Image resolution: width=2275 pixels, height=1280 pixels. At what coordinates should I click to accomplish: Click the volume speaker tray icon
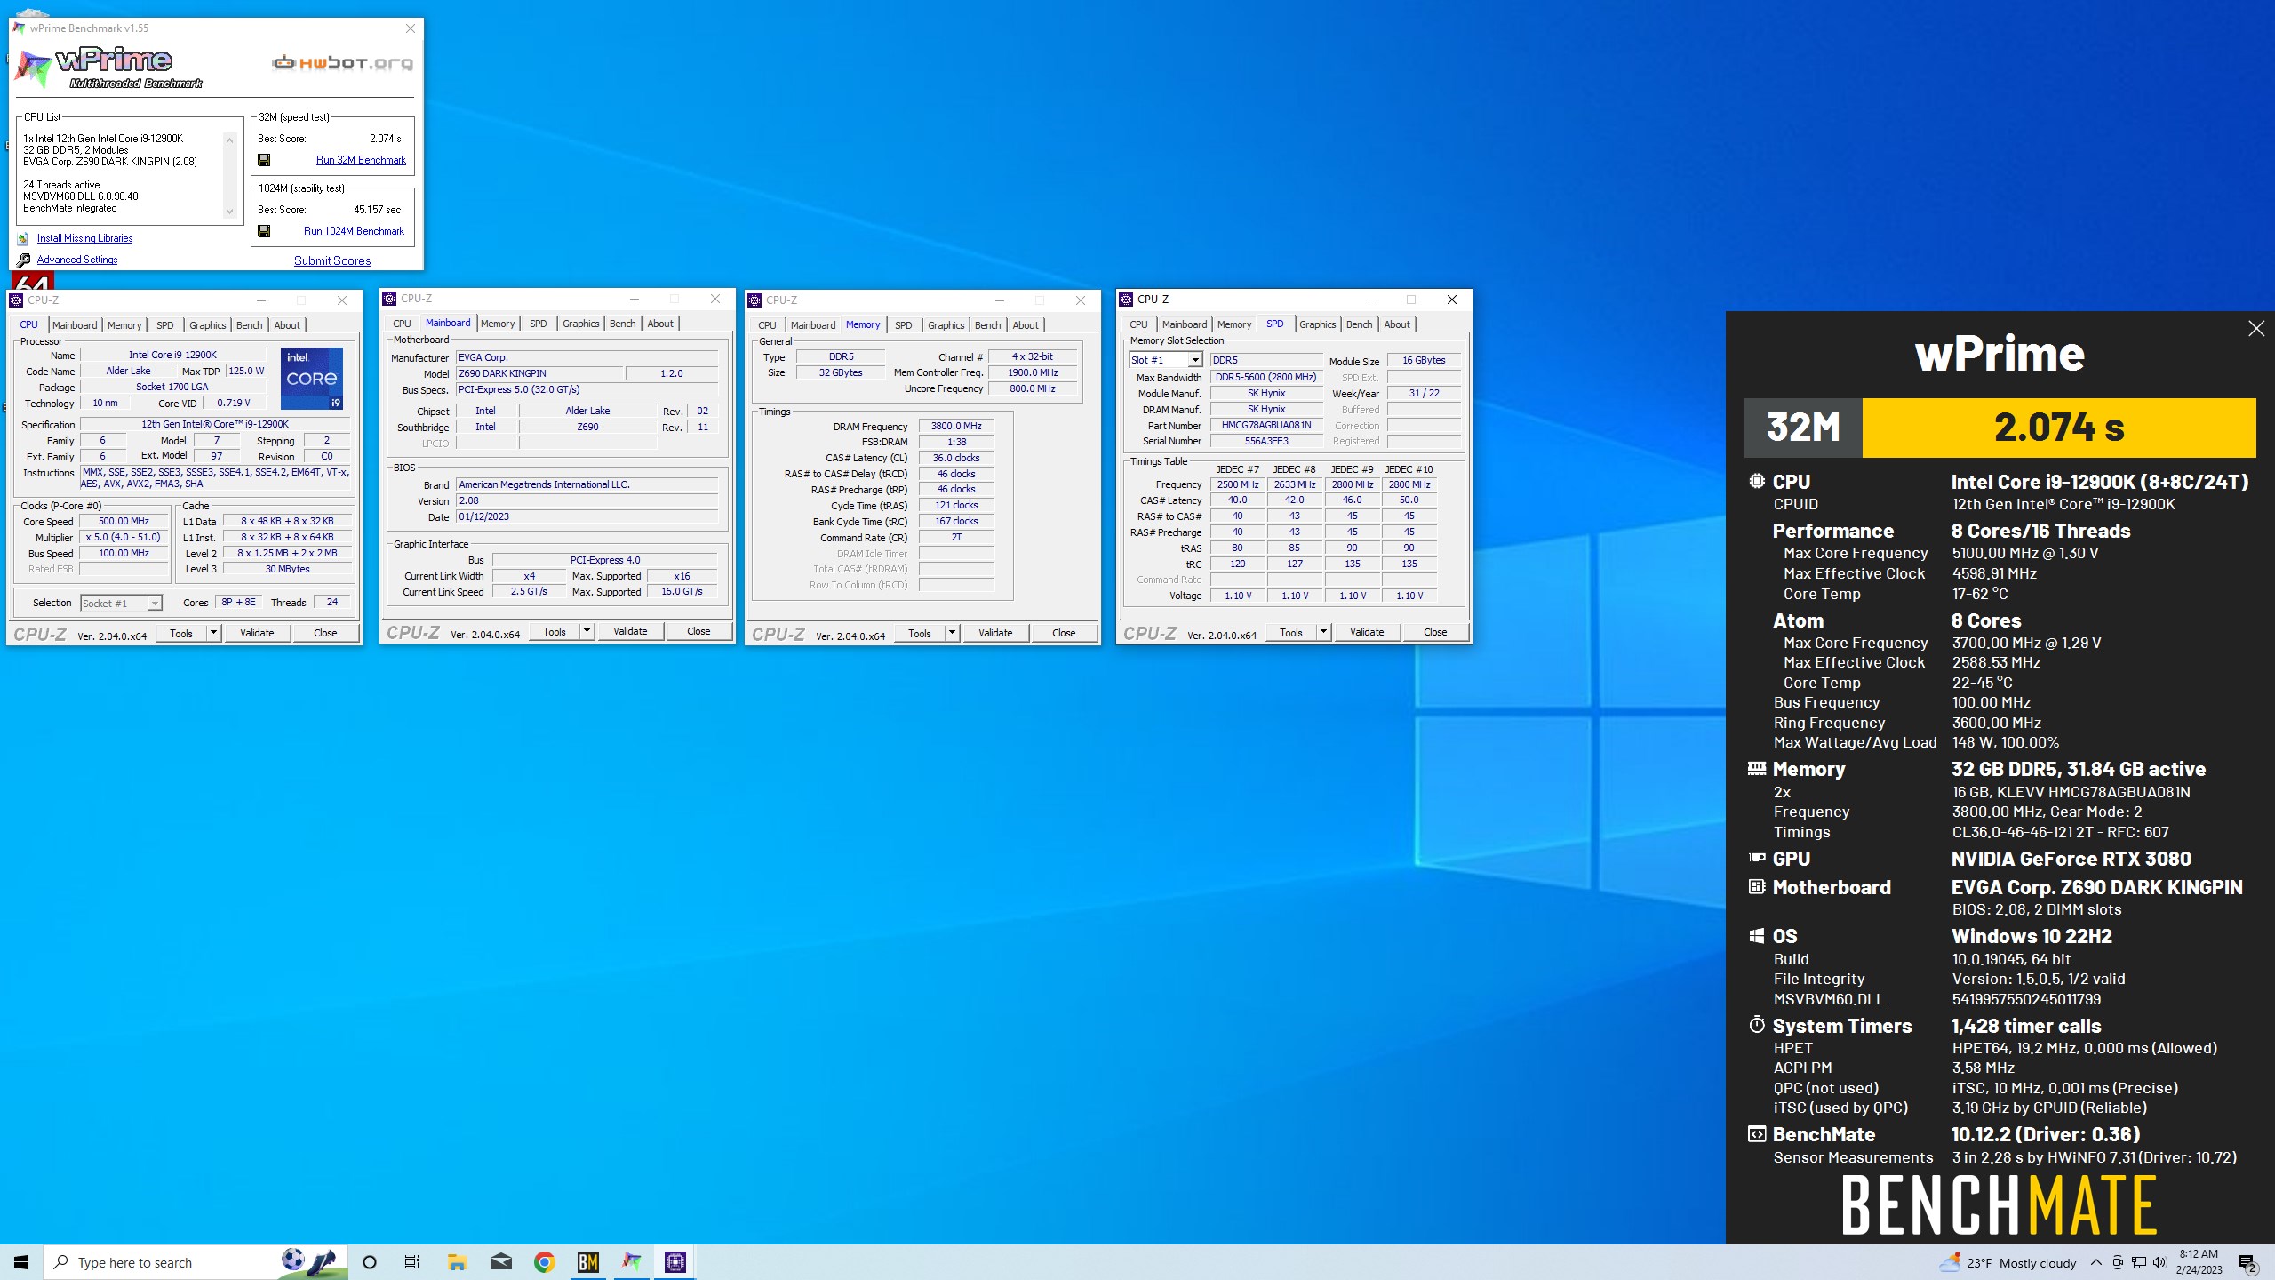point(2160,1262)
